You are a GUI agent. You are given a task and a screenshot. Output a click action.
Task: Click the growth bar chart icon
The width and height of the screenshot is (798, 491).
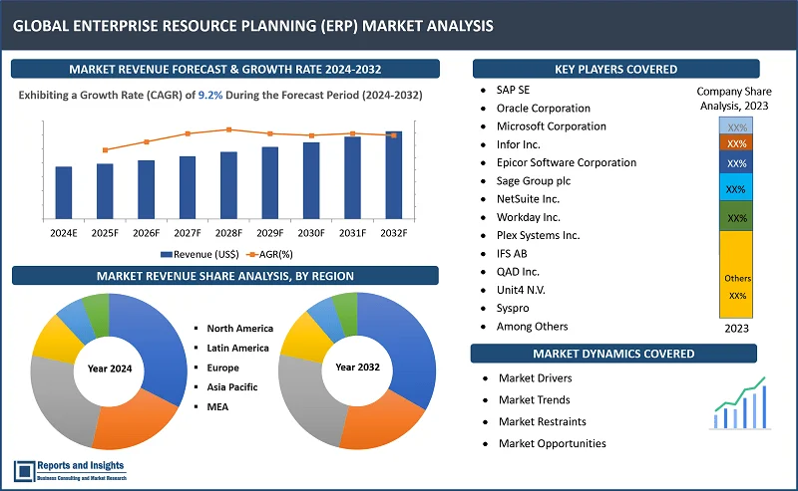[x=740, y=403]
